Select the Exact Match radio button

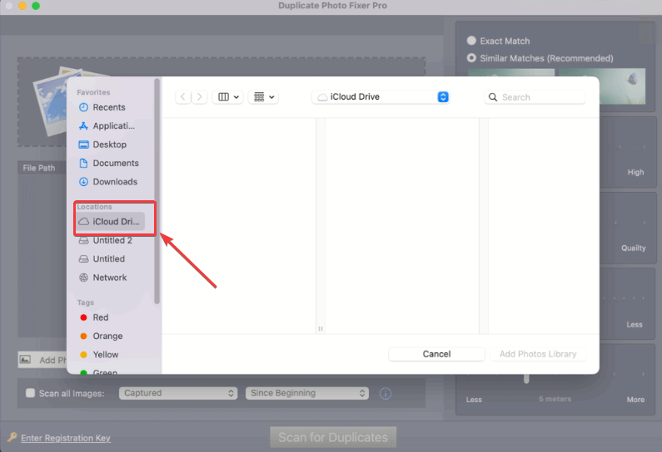(x=471, y=41)
